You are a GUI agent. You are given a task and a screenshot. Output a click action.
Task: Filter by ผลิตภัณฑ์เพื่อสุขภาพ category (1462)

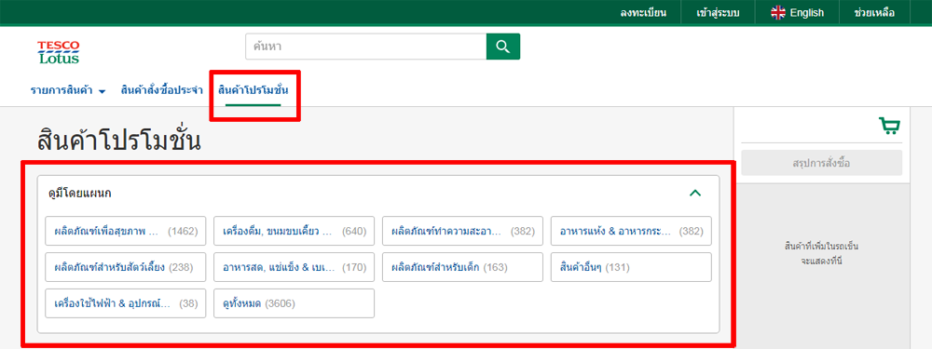coord(126,231)
